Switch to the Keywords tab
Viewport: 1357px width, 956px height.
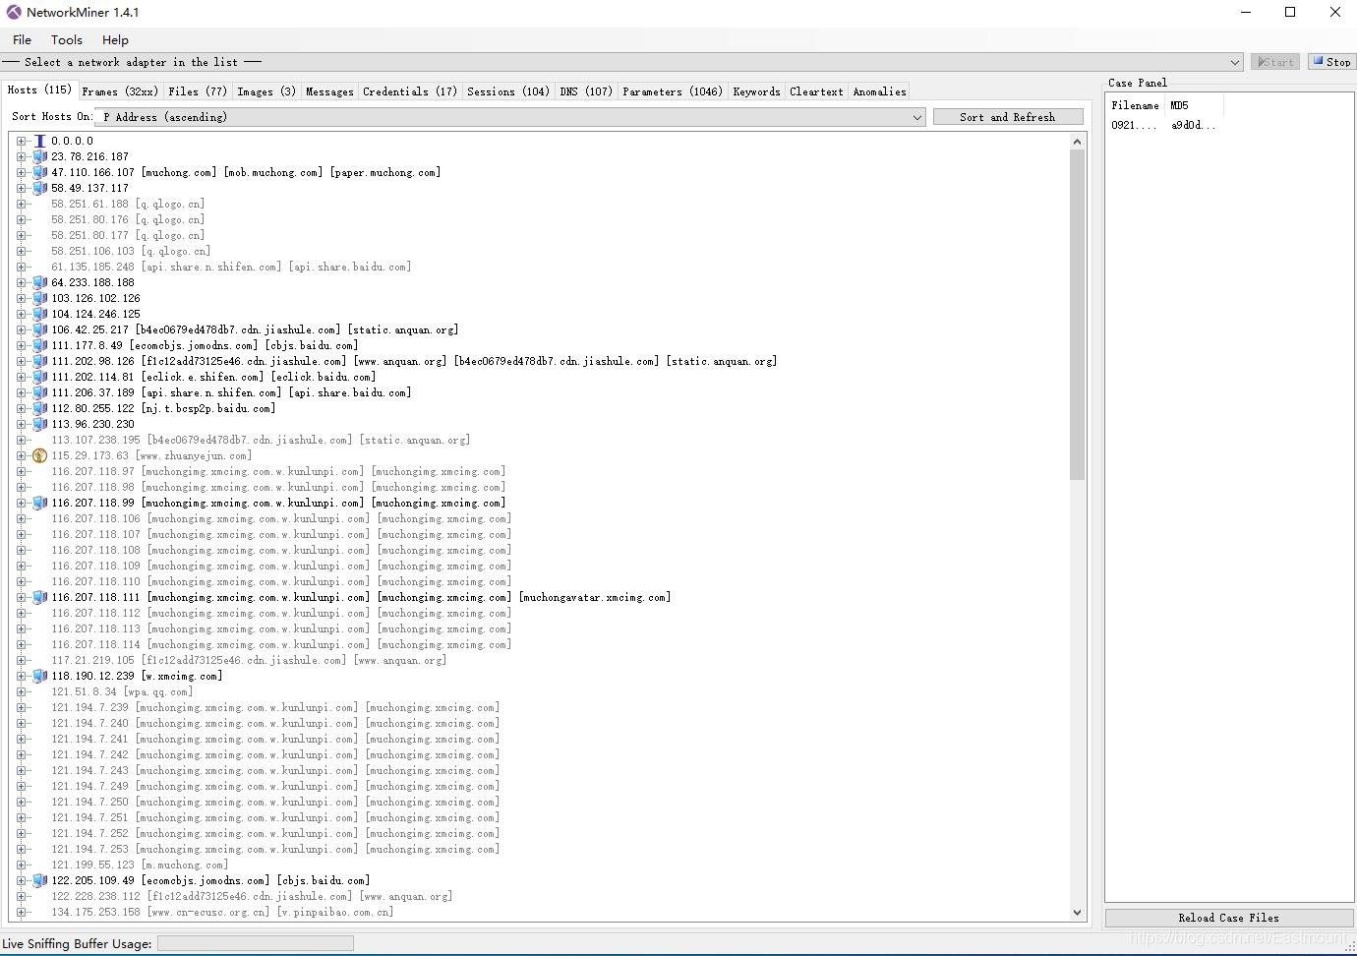tap(757, 91)
